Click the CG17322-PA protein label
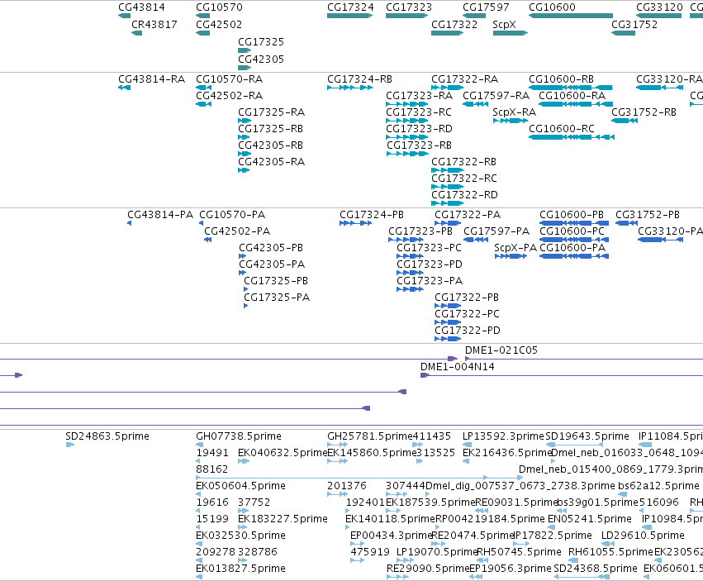The height and width of the screenshot is (581, 703). pos(468,214)
